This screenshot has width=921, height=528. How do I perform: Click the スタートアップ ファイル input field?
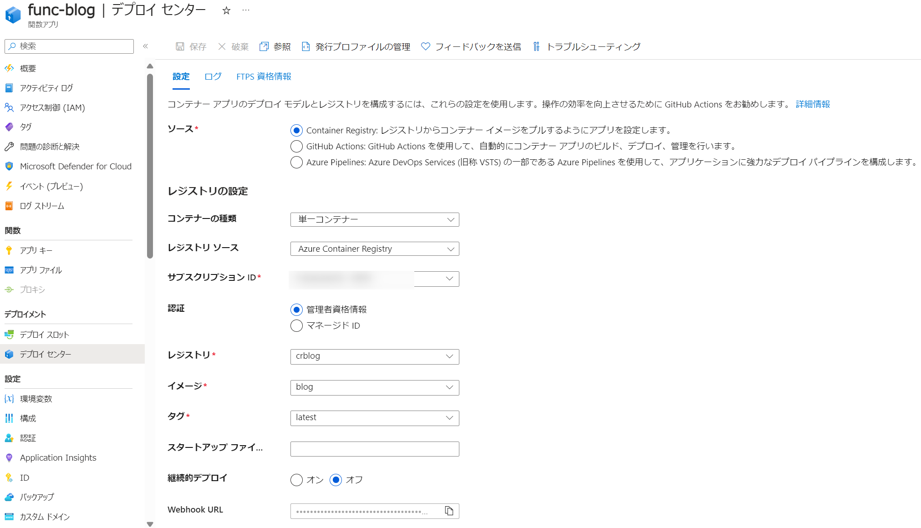(374, 449)
